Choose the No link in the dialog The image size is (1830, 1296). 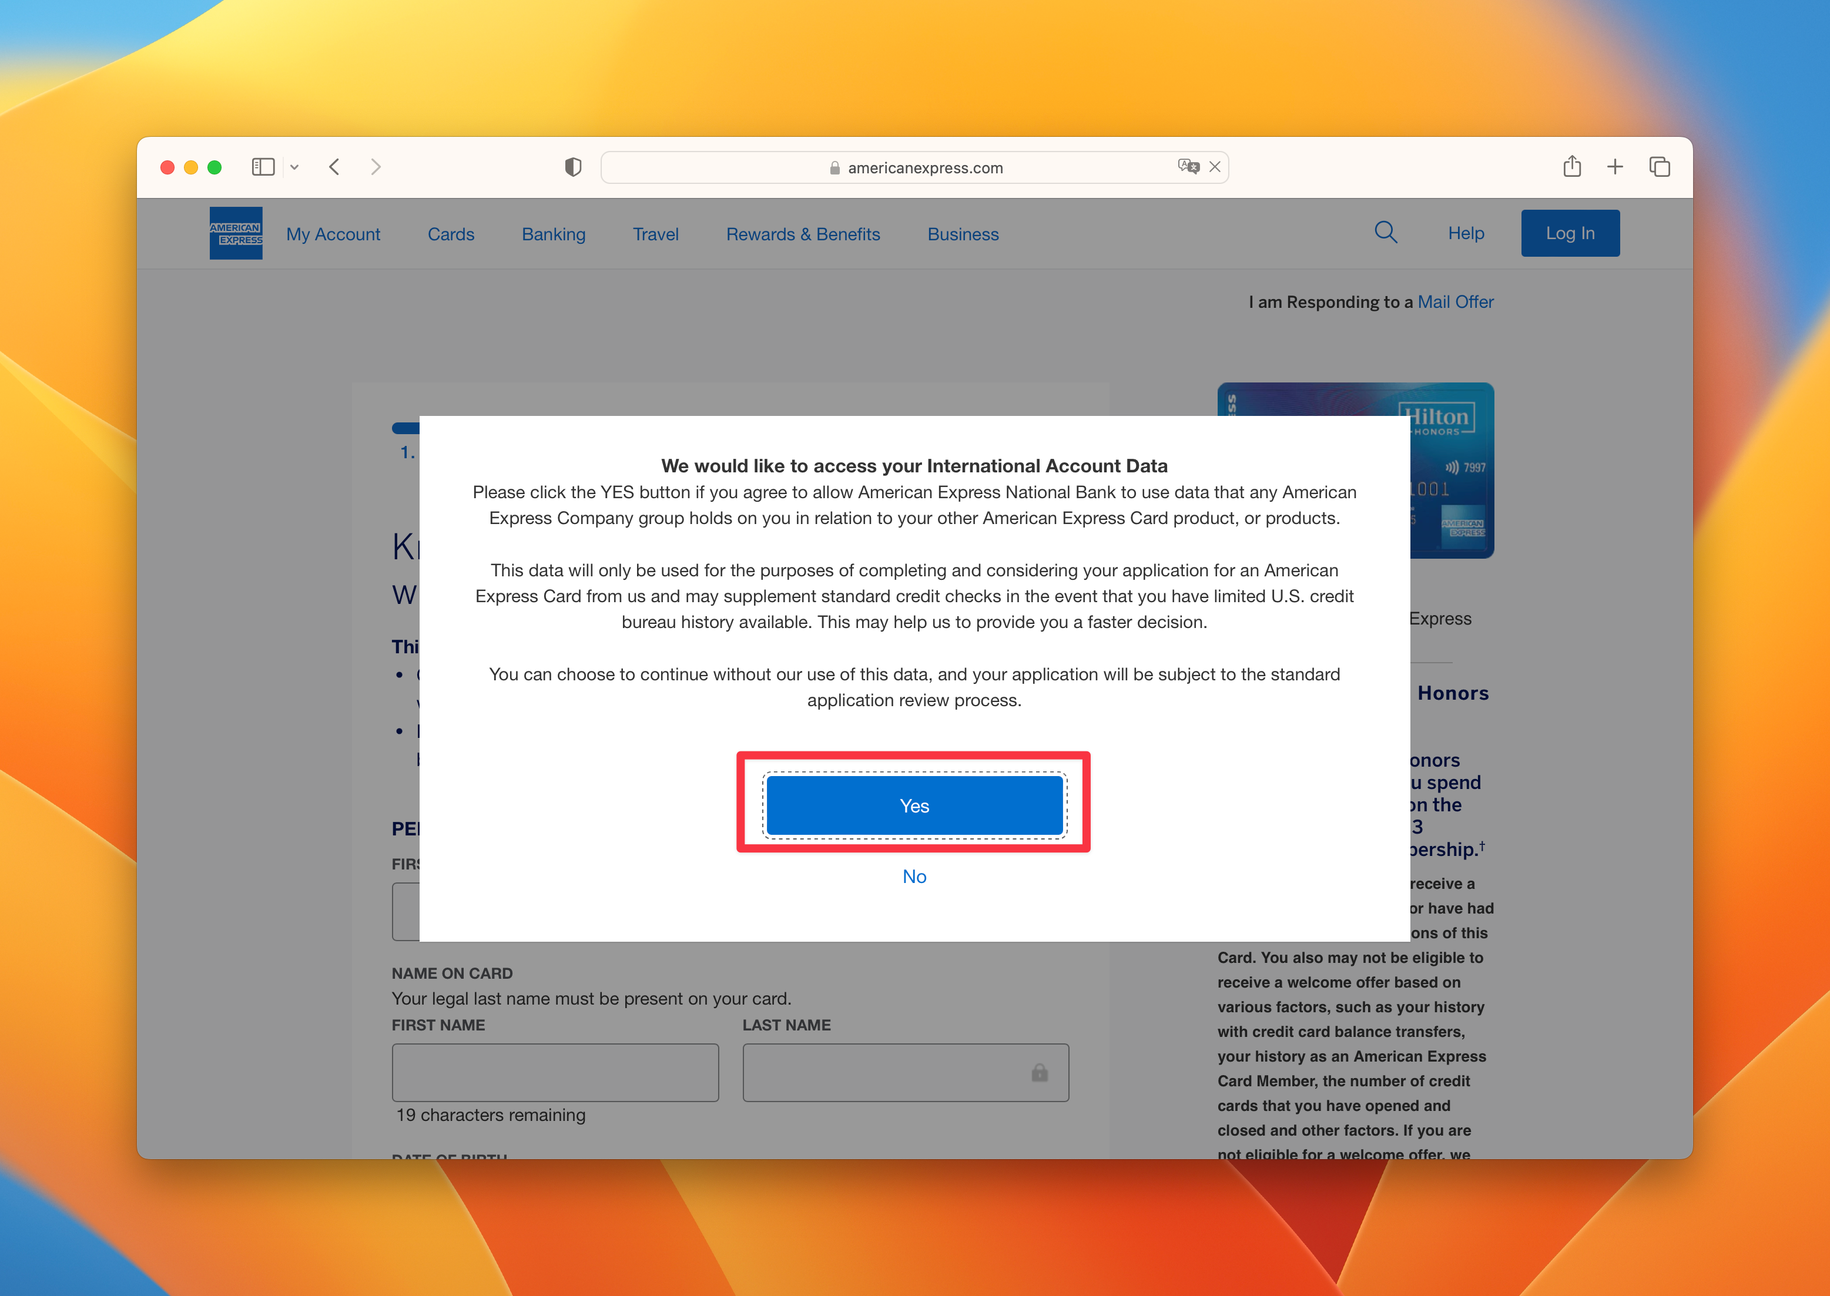[x=914, y=876]
